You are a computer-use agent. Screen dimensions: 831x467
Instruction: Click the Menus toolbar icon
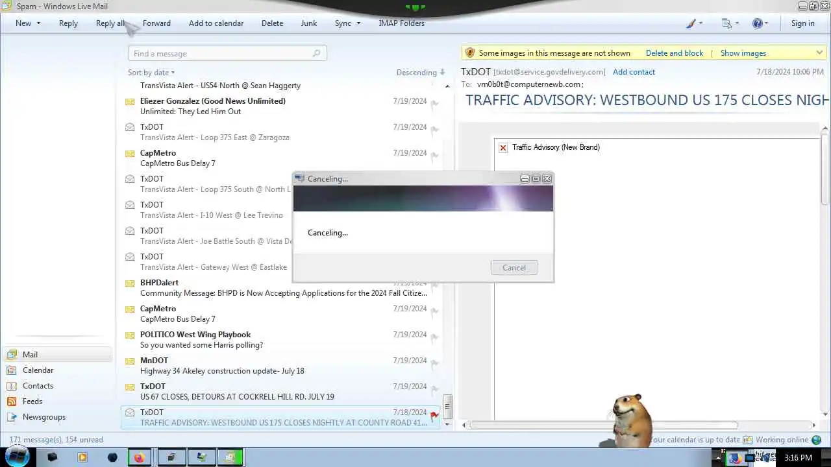pyautogui.click(x=726, y=23)
